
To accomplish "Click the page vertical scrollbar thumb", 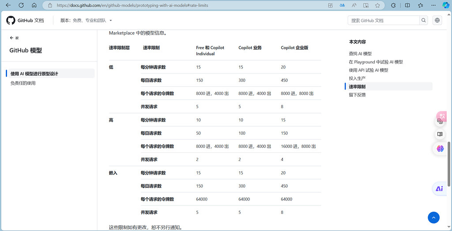I will [449, 163].
